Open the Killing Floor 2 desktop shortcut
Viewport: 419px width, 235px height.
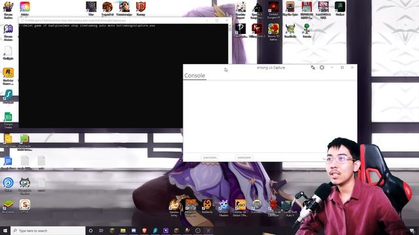pyautogui.click(x=257, y=31)
